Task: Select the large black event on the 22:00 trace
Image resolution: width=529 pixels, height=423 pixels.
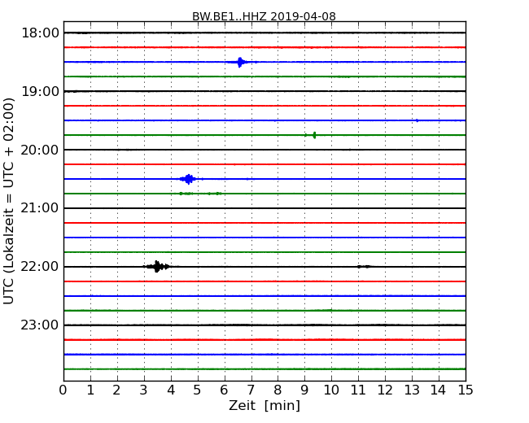Action: click(158, 267)
